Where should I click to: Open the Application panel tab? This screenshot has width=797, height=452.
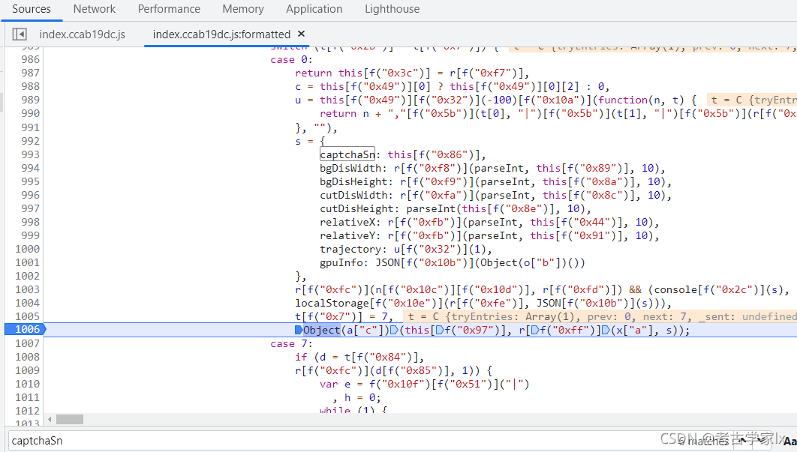point(314,9)
